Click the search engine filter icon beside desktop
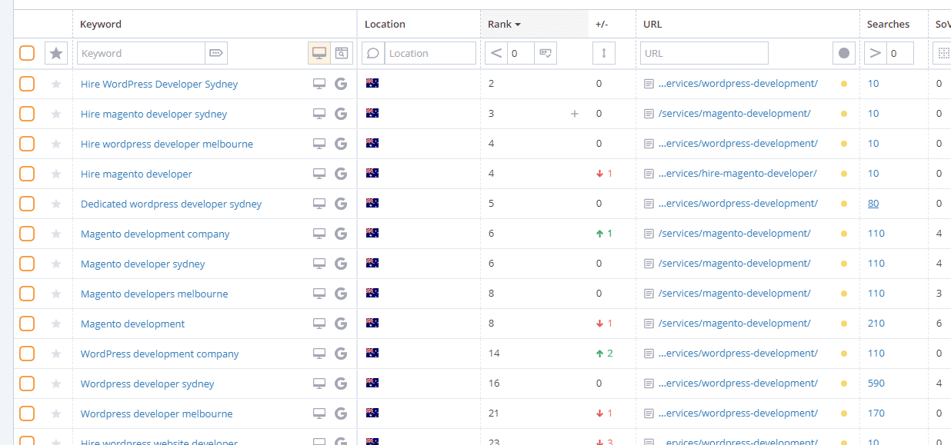The height and width of the screenshot is (445, 951). 342,53
